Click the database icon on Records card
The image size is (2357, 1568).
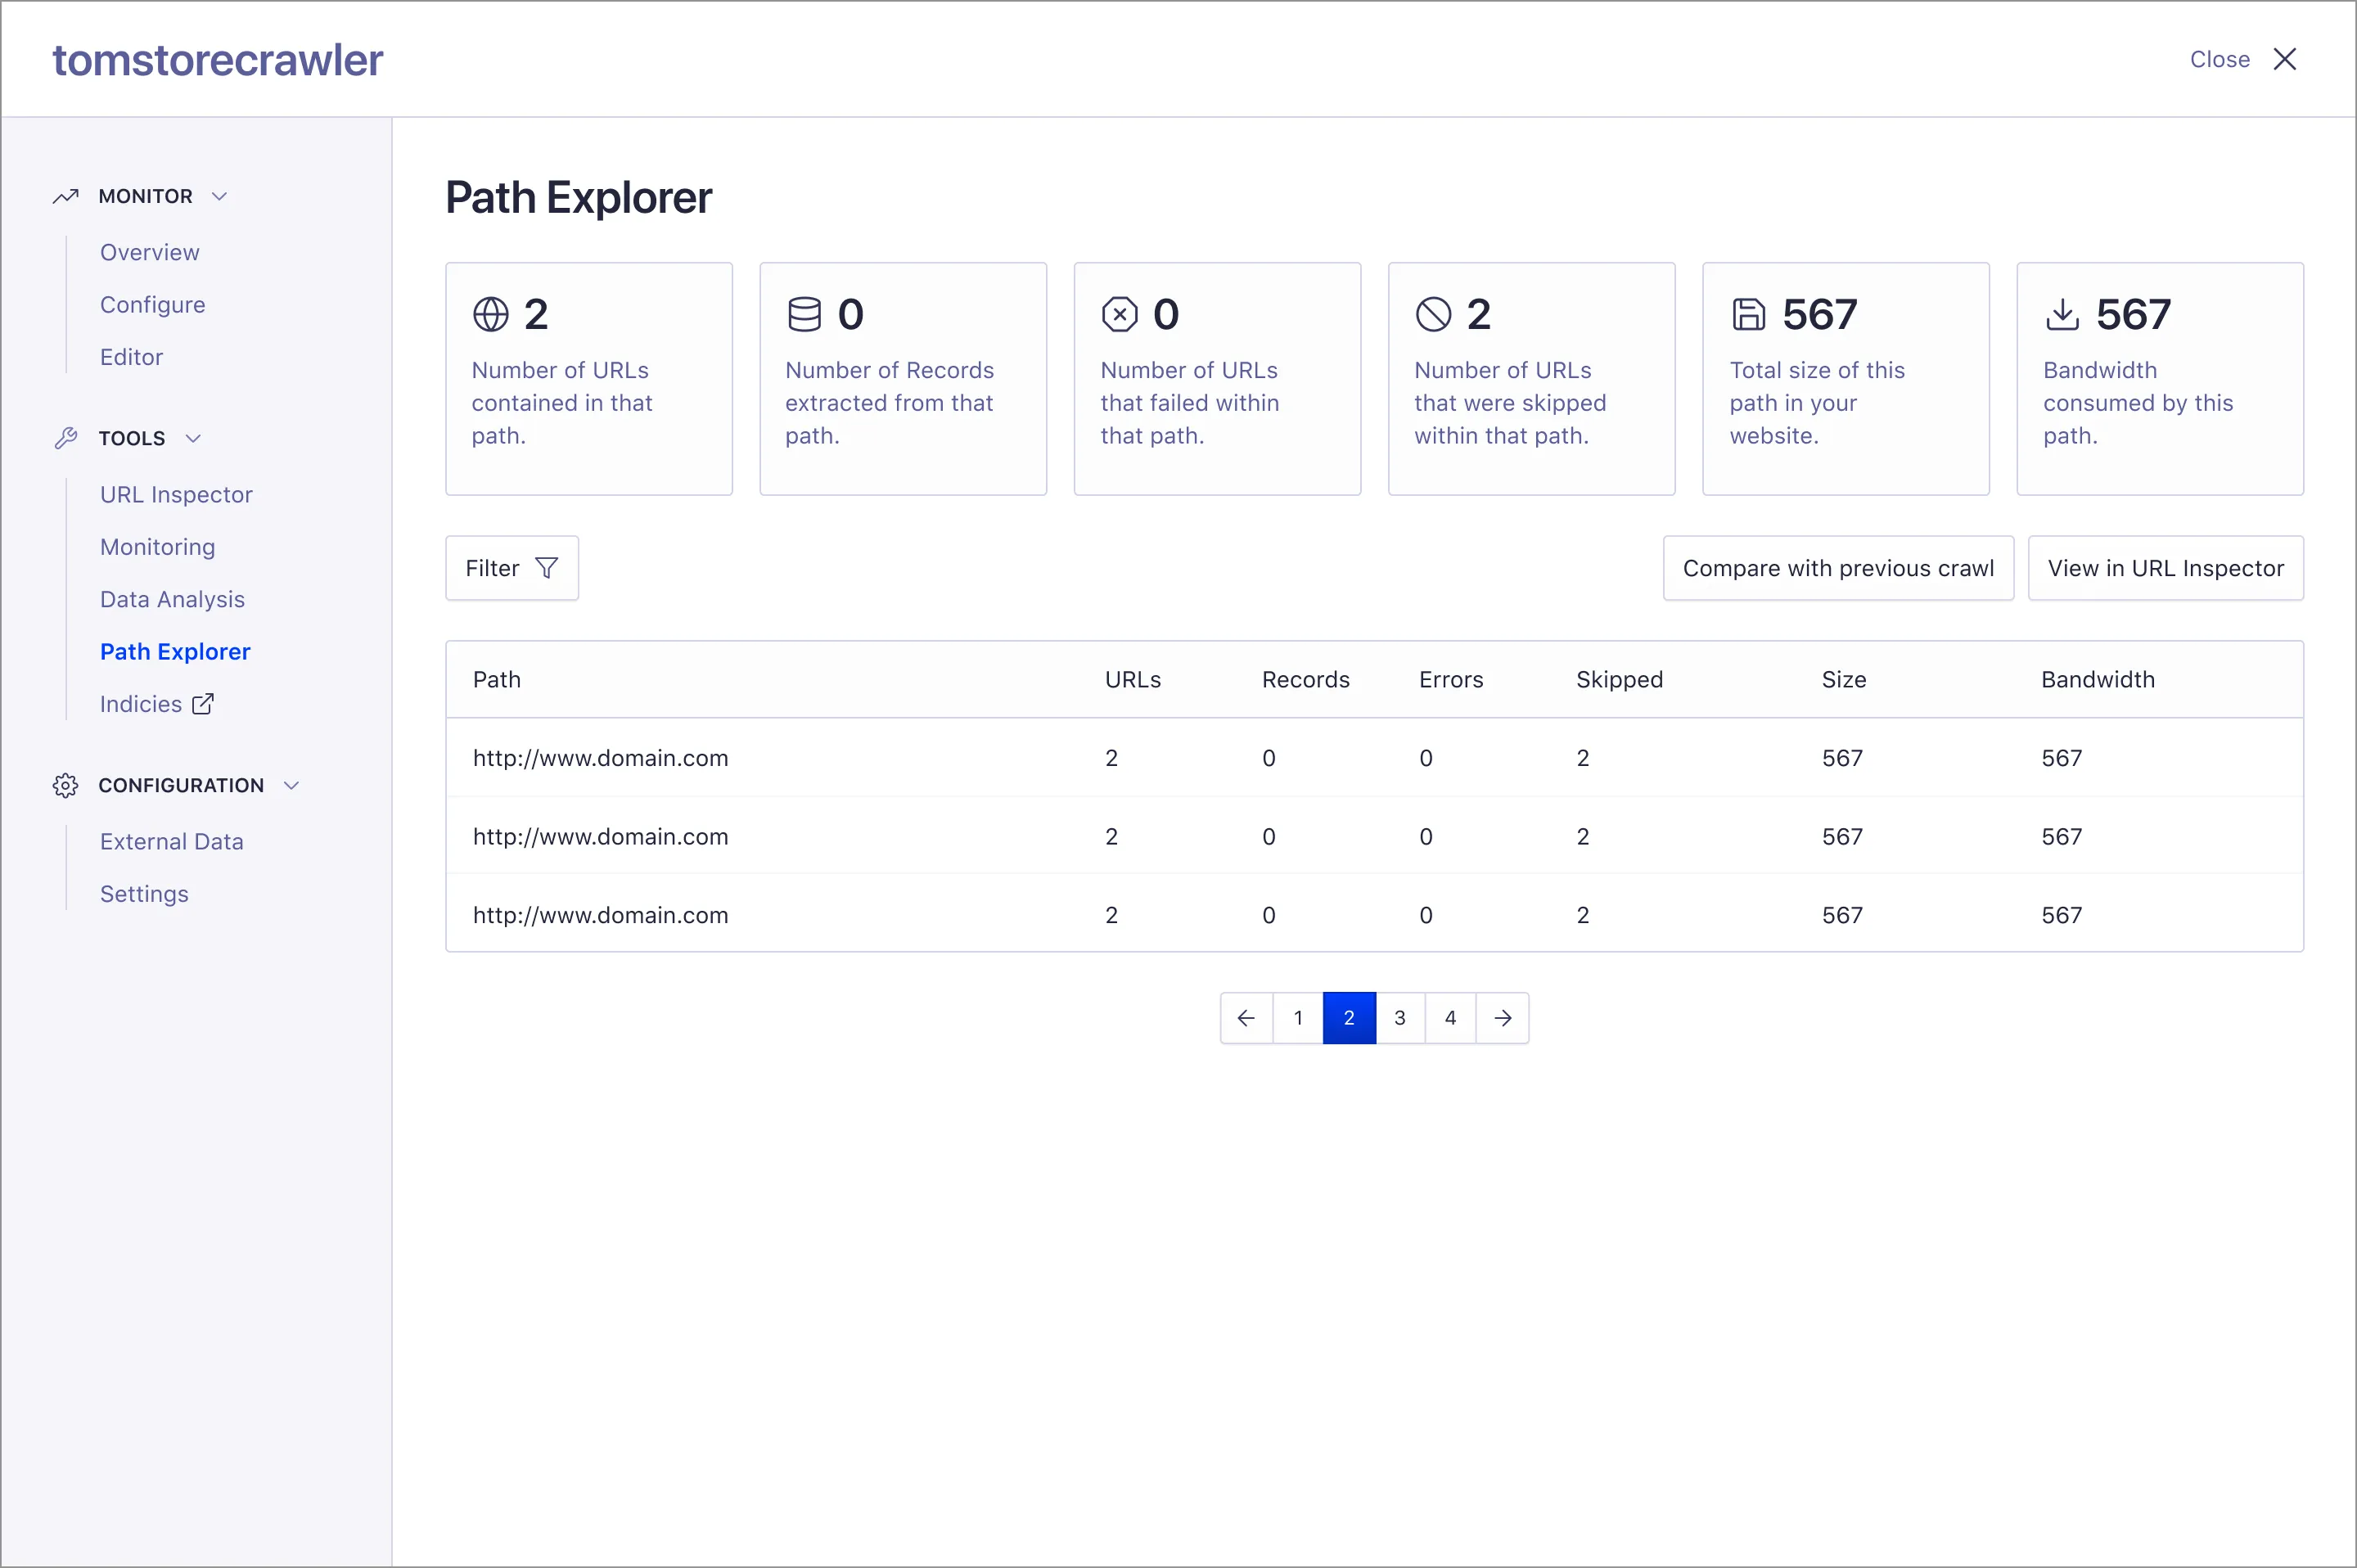[804, 313]
